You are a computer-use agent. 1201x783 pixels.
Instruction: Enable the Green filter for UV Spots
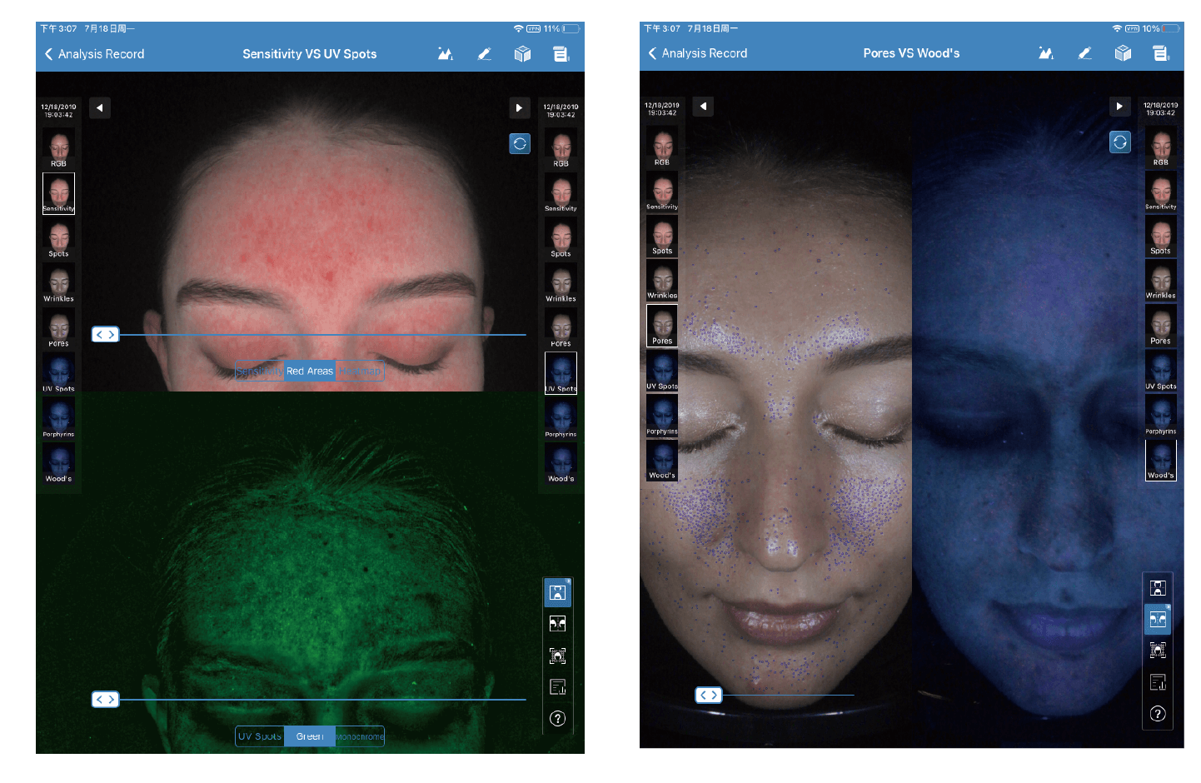coord(310,736)
